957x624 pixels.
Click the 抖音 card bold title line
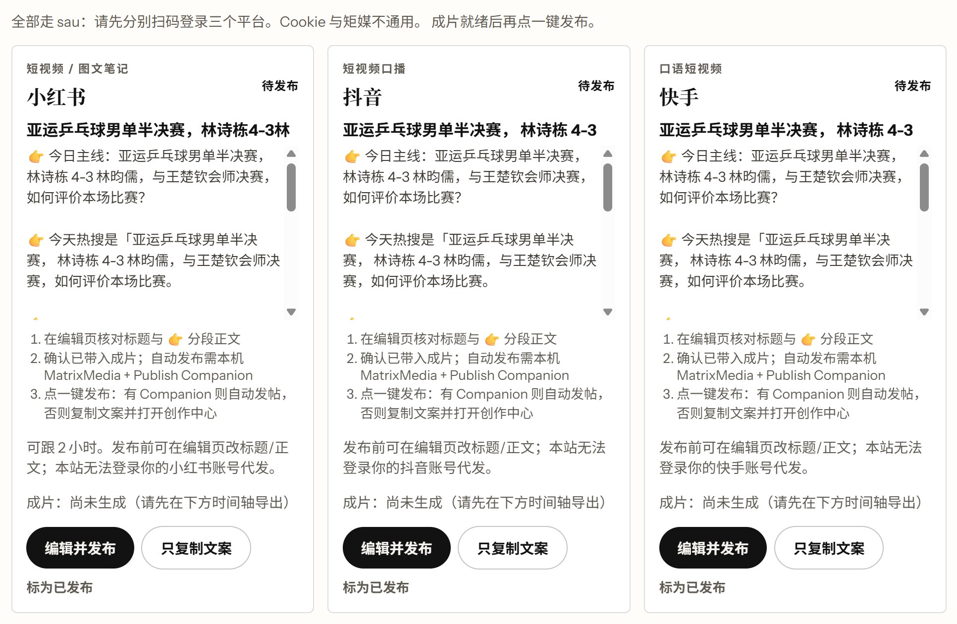[470, 130]
